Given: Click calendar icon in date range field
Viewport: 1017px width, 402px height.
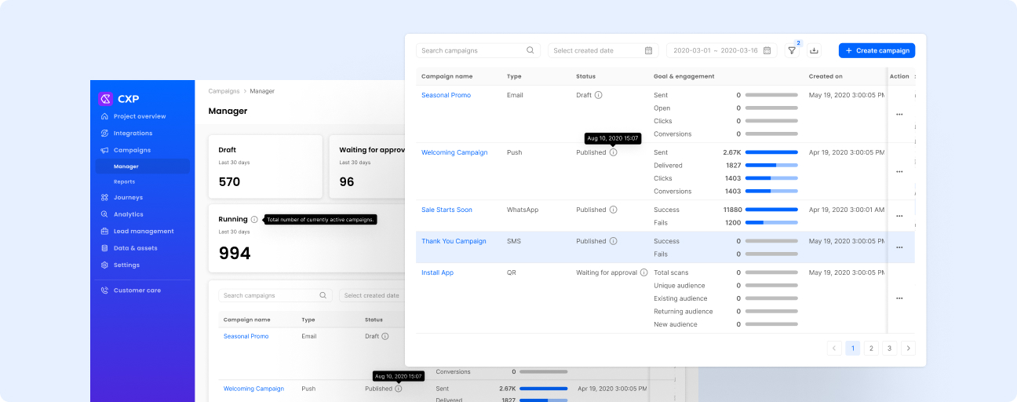Looking at the screenshot, I should click(767, 50).
